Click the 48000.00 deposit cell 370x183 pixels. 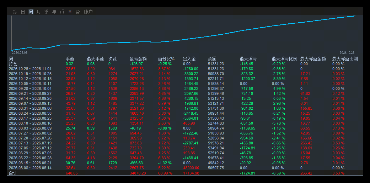click(x=191, y=168)
